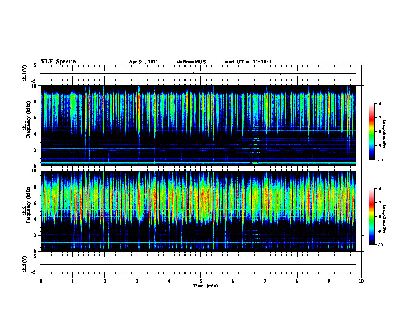Click time axis tick label "10"

[x=361, y=281]
